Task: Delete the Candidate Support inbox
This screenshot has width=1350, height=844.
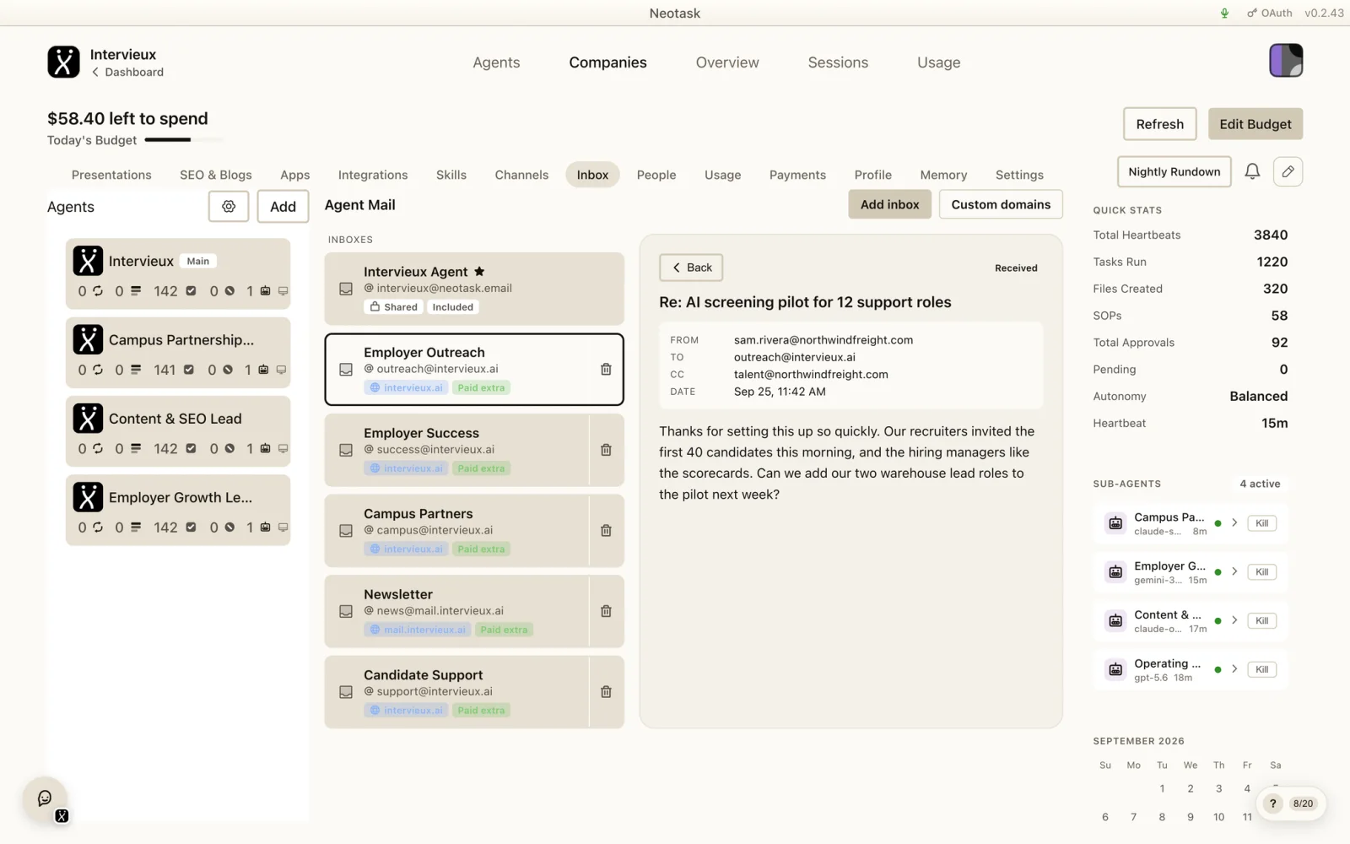Action: (606, 691)
